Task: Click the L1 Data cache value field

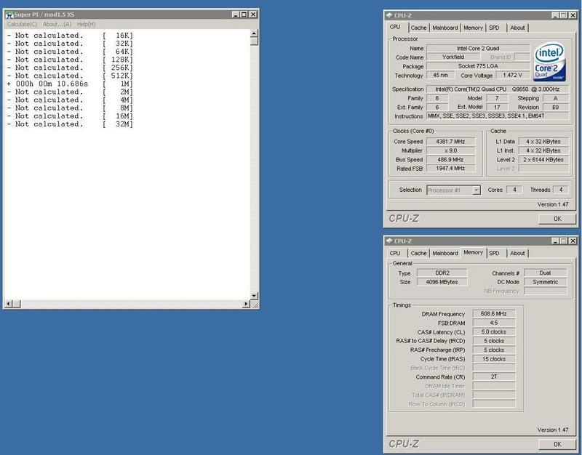Action: pyautogui.click(x=543, y=142)
